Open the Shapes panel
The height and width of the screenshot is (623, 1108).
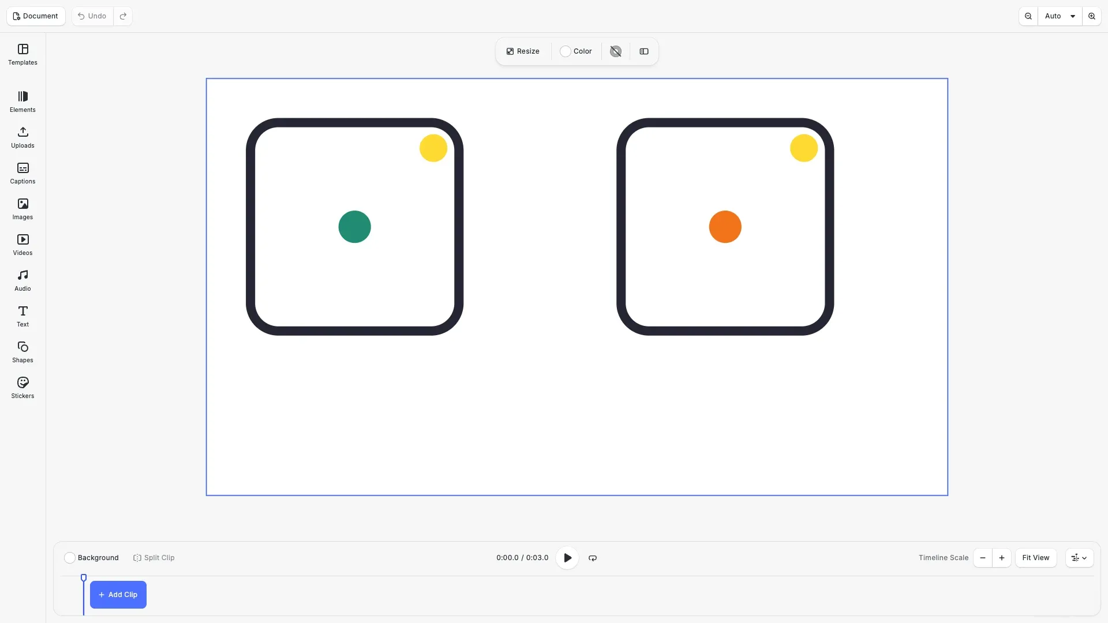click(23, 352)
